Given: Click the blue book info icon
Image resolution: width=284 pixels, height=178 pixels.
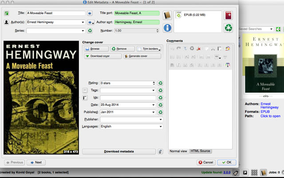Looking at the screenshot, I should [167, 28].
